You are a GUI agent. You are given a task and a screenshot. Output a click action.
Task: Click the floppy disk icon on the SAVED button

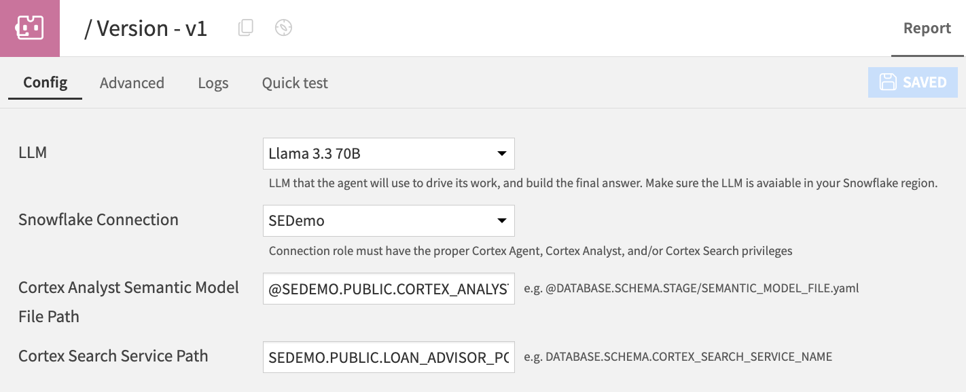(889, 81)
